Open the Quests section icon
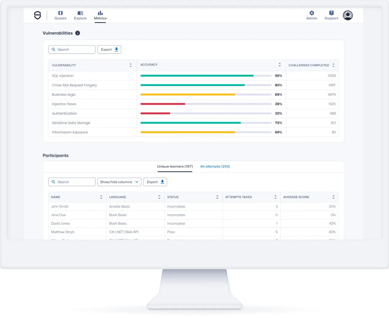The width and height of the screenshot is (389, 318). pos(60,13)
